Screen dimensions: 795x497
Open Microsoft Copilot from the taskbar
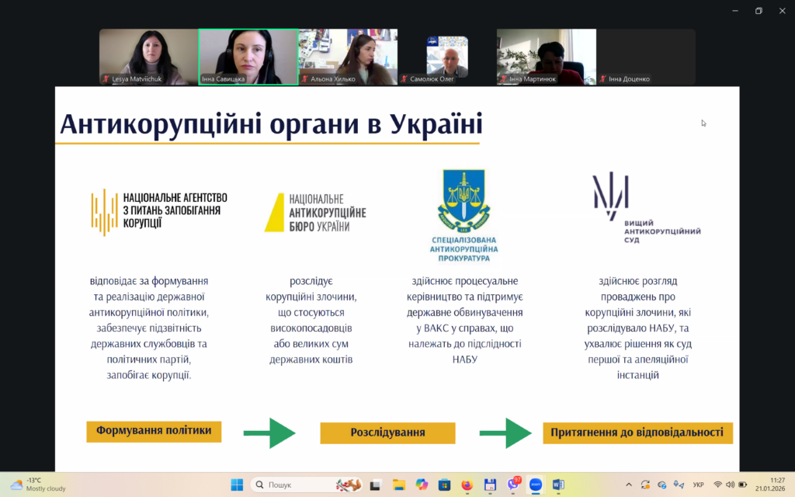(x=421, y=485)
